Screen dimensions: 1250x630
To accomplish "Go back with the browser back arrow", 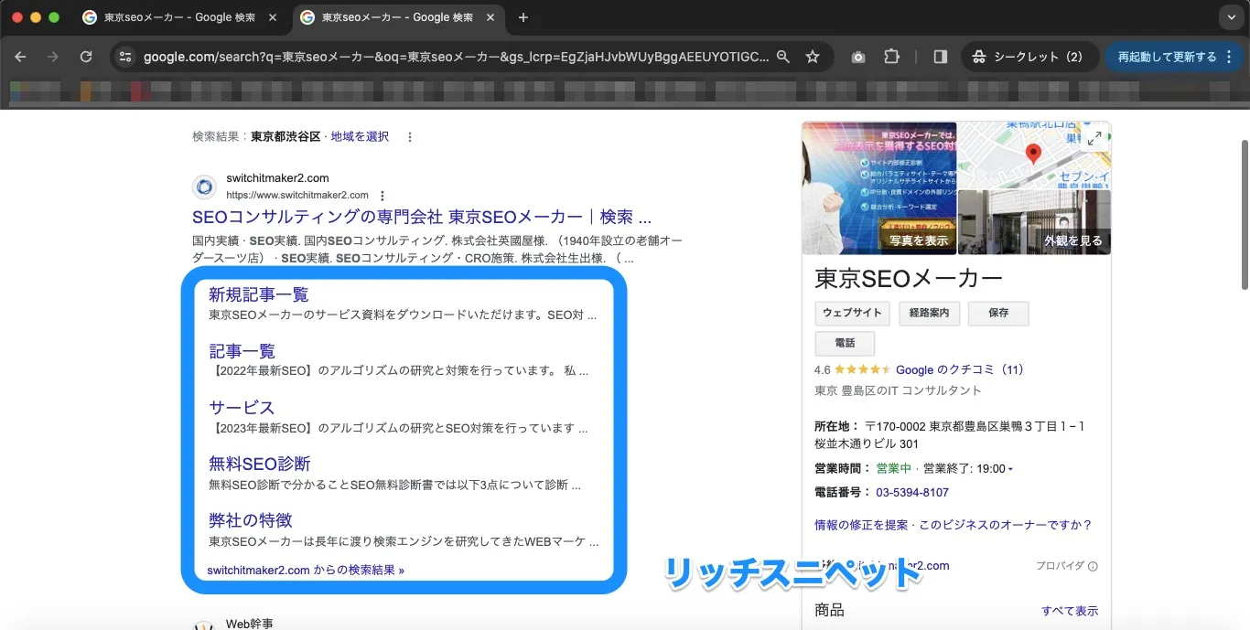I will click(20, 57).
